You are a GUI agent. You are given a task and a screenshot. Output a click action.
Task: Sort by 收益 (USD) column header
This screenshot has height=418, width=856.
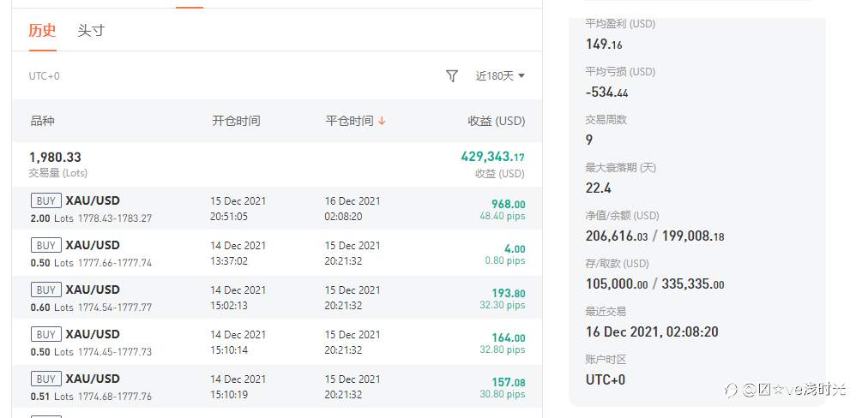point(496,122)
